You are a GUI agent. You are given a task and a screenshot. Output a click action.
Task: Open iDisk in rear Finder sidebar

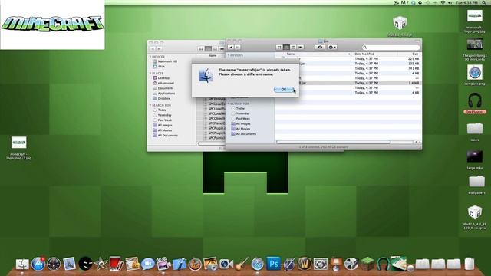coord(159,67)
